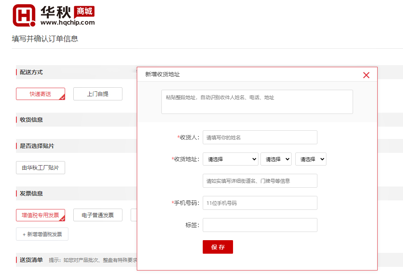This screenshot has width=403, height=275.
Task: Toggle the 由华秋工厂贴片 option
Action: tap(40, 168)
